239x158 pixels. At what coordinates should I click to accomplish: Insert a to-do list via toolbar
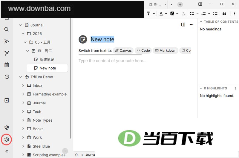click(x=215, y=13)
